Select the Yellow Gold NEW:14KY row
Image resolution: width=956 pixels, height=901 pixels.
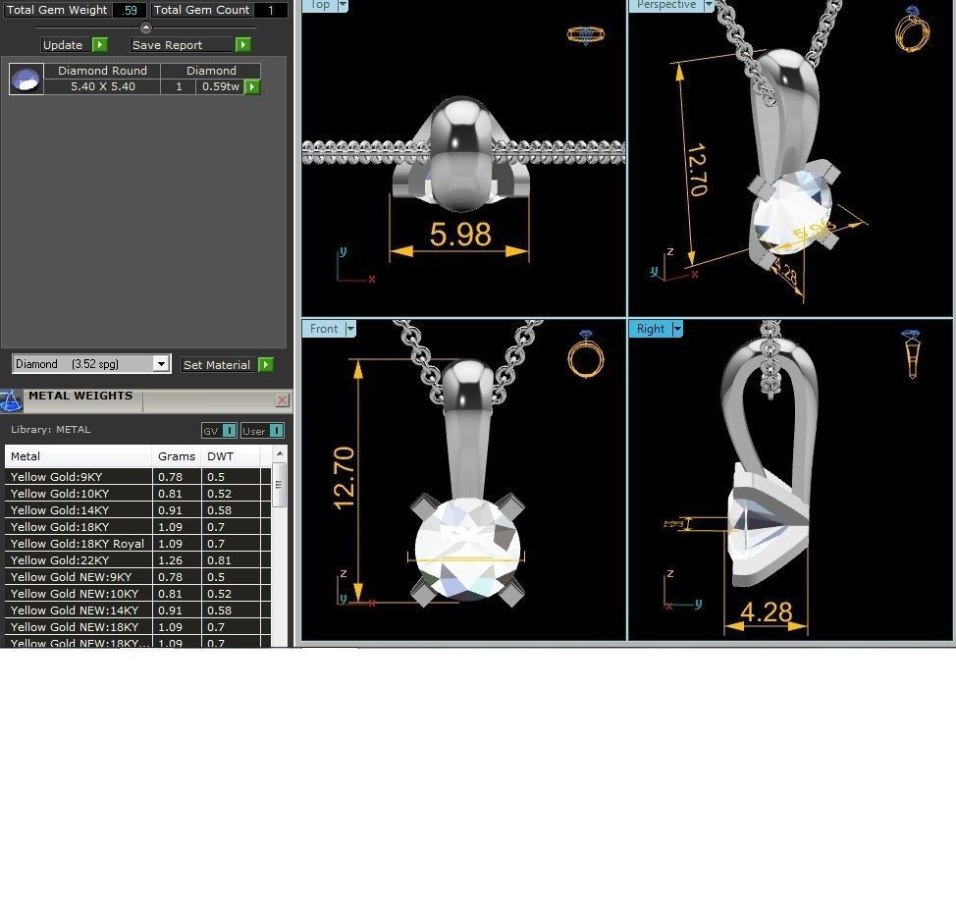click(x=137, y=610)
